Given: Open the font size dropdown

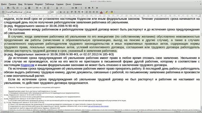Looking at the screenshot, I should click(x=57, y=12).
